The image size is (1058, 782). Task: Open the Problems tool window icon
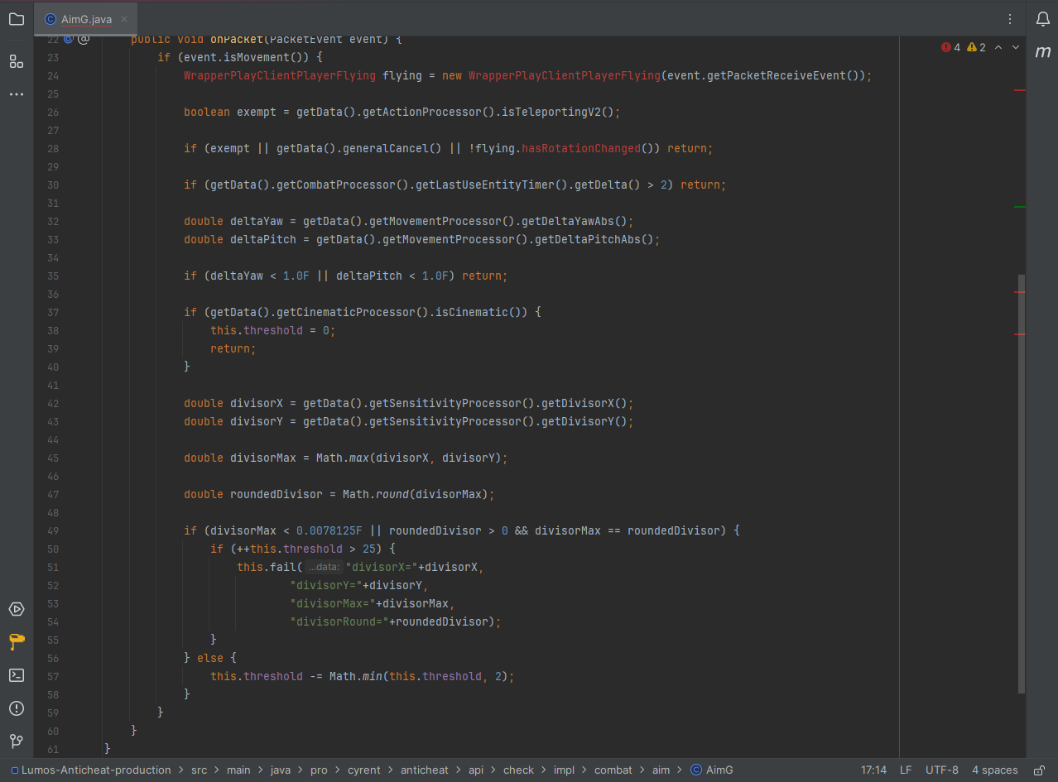(17, 708)
